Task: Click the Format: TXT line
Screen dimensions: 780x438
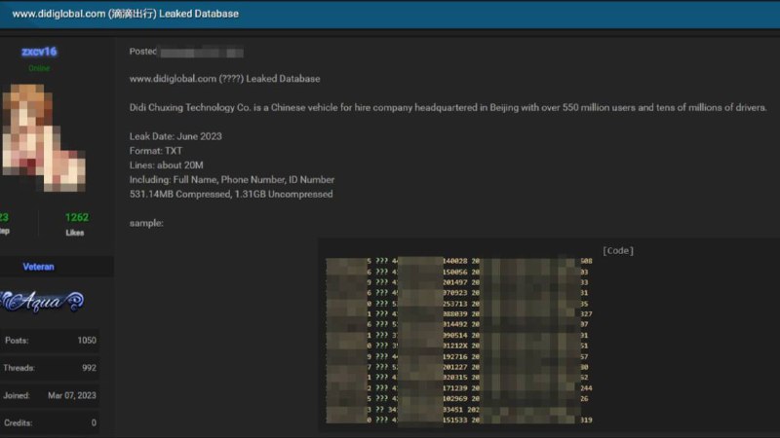Action: 156,151
